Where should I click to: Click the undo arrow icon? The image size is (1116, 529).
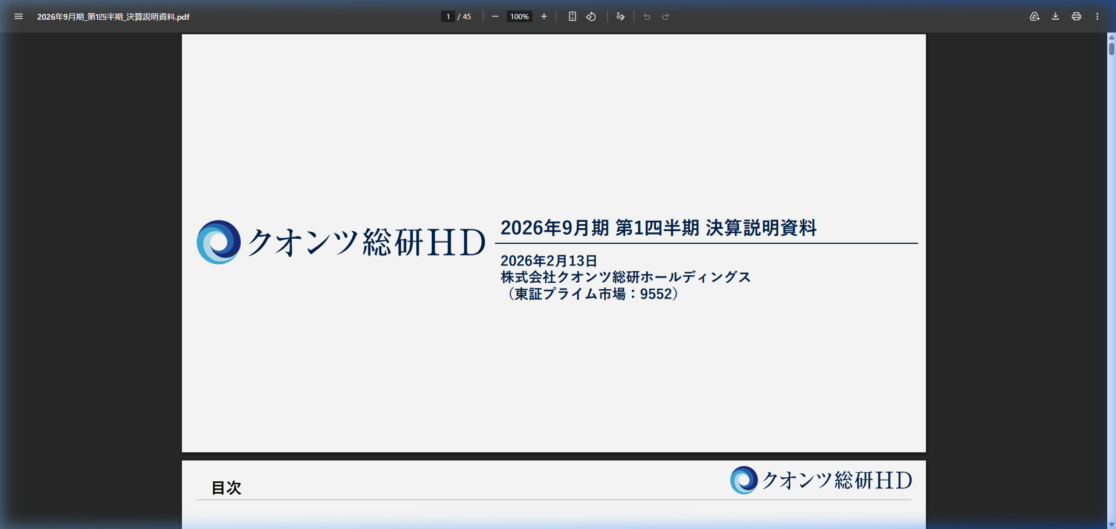click(x=647, y=16)
